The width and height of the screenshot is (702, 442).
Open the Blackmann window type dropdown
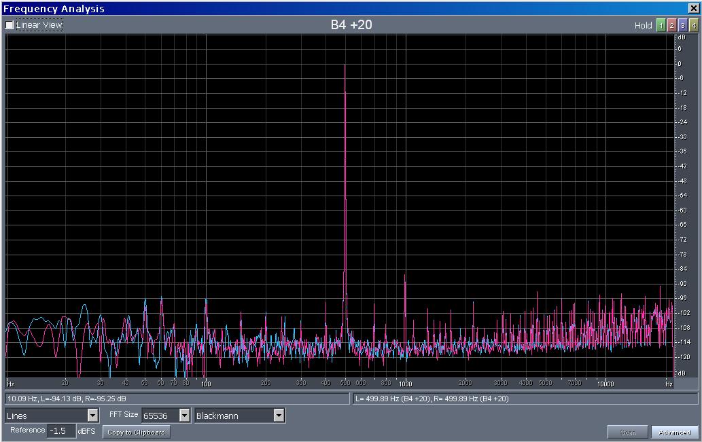pos(279,416)
